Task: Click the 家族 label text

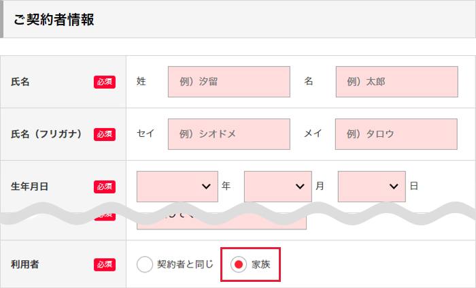Action: tap(260, 264)
